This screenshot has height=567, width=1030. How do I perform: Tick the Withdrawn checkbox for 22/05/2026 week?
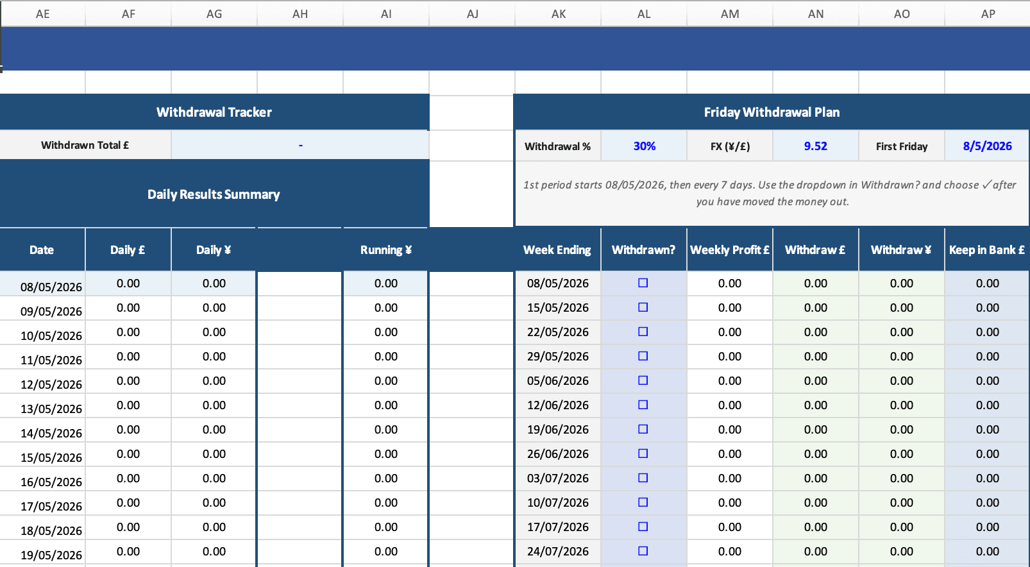tap(643, 332)
